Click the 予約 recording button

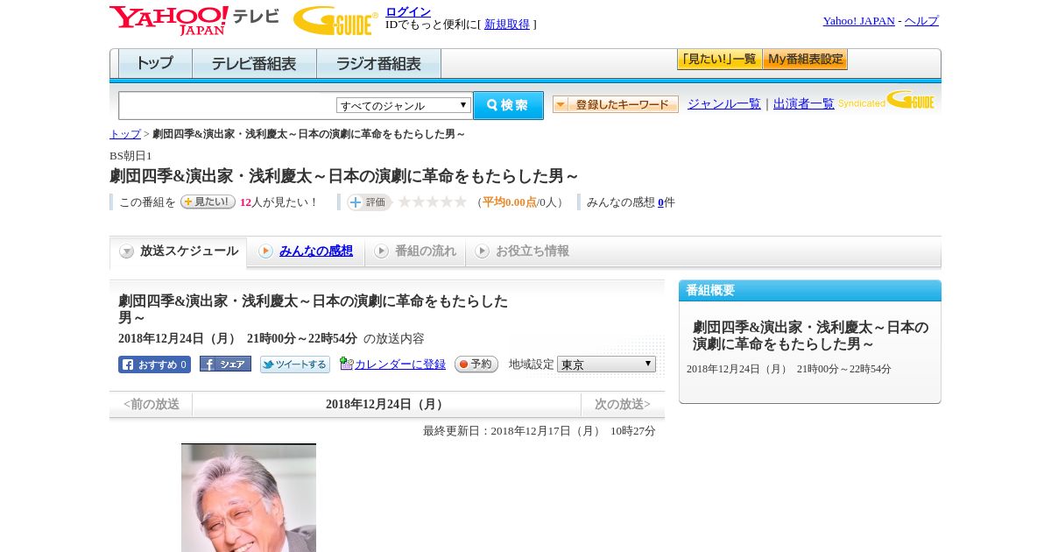click(476, 364)
